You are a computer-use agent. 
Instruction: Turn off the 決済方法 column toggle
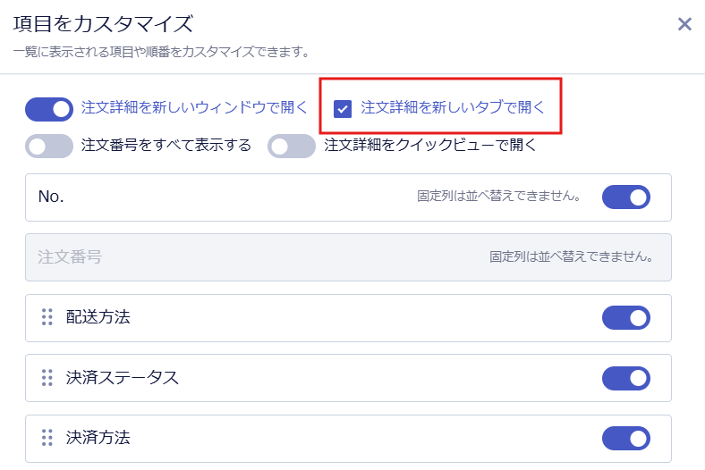click(626, 438)
